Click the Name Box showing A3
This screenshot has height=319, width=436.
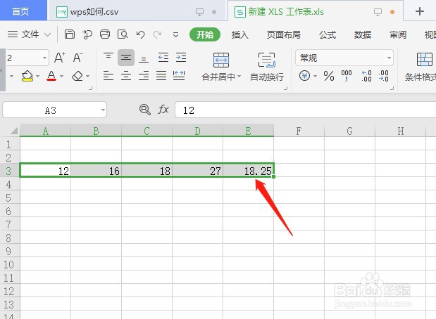54,110
